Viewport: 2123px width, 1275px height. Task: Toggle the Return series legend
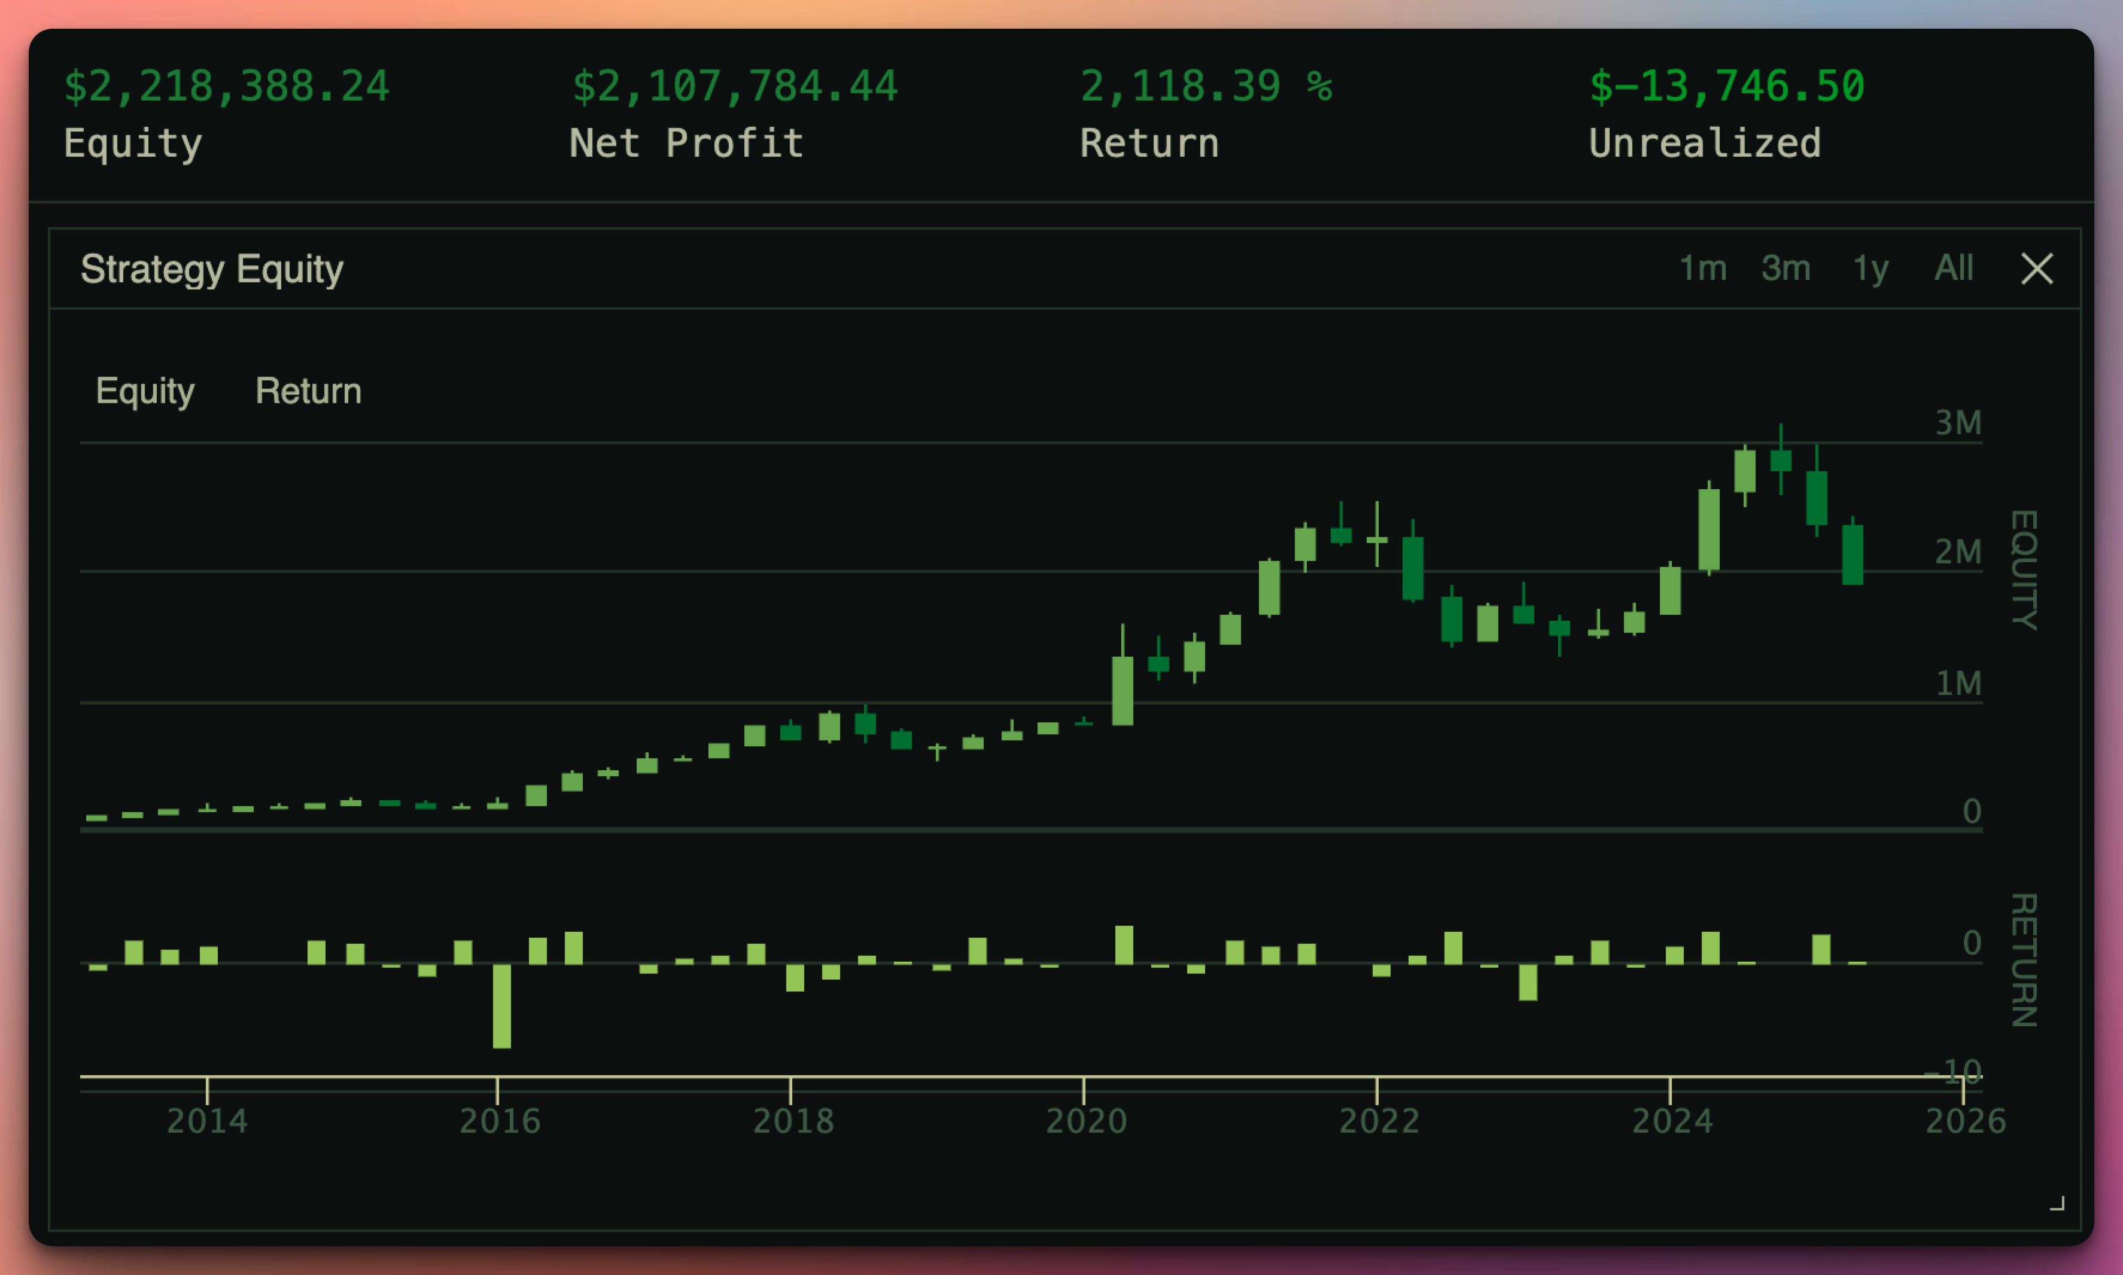[x=309, y=391]
